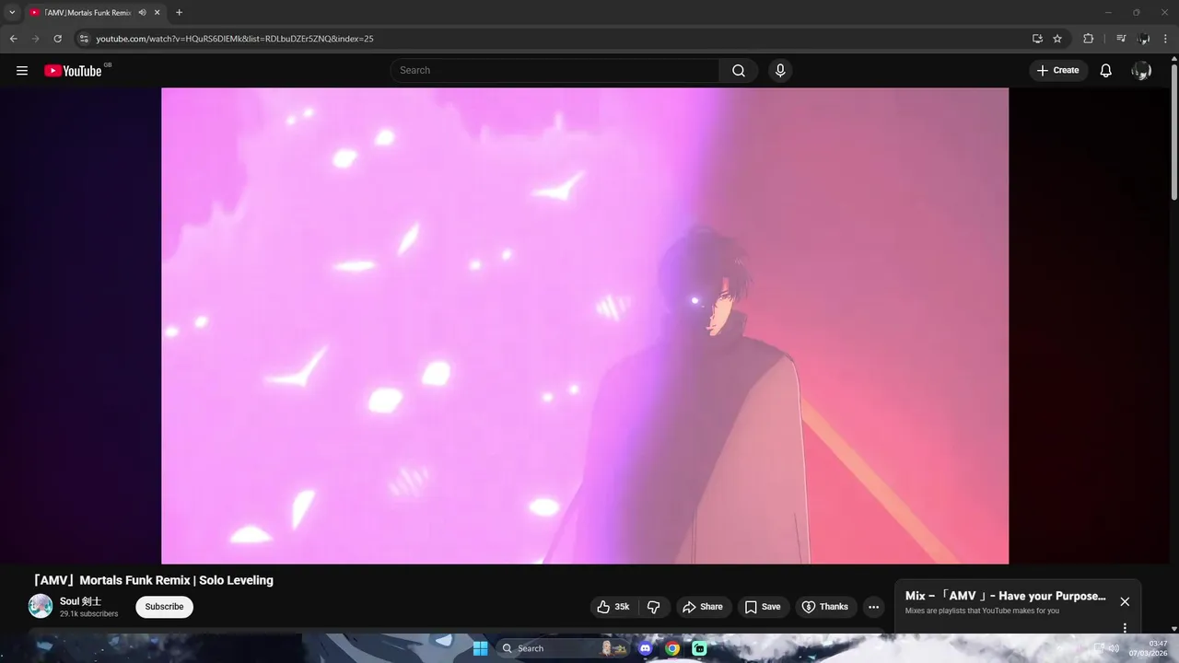Click the 29.1k subscribers text

click(88, 614)
